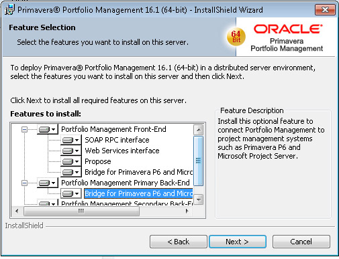Open dropdown beside highlighted Bridge for Primavera P6
339x259 pixels.
70,193
